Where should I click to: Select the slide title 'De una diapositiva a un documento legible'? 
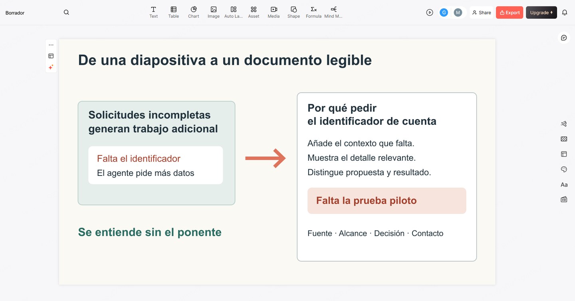tap(225, 60)
